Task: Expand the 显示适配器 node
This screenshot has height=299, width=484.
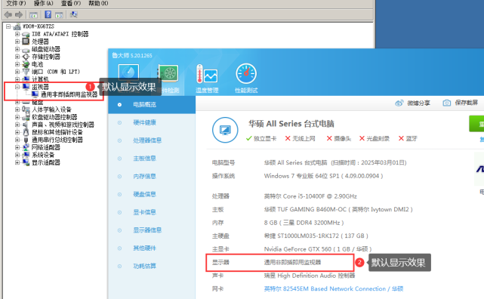Action: pos(17,162)
